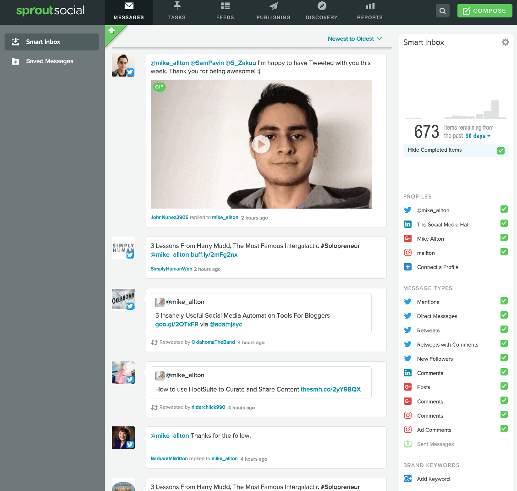Play the GIF in first message
The image size is (517, 491).
tap(261, 144)
